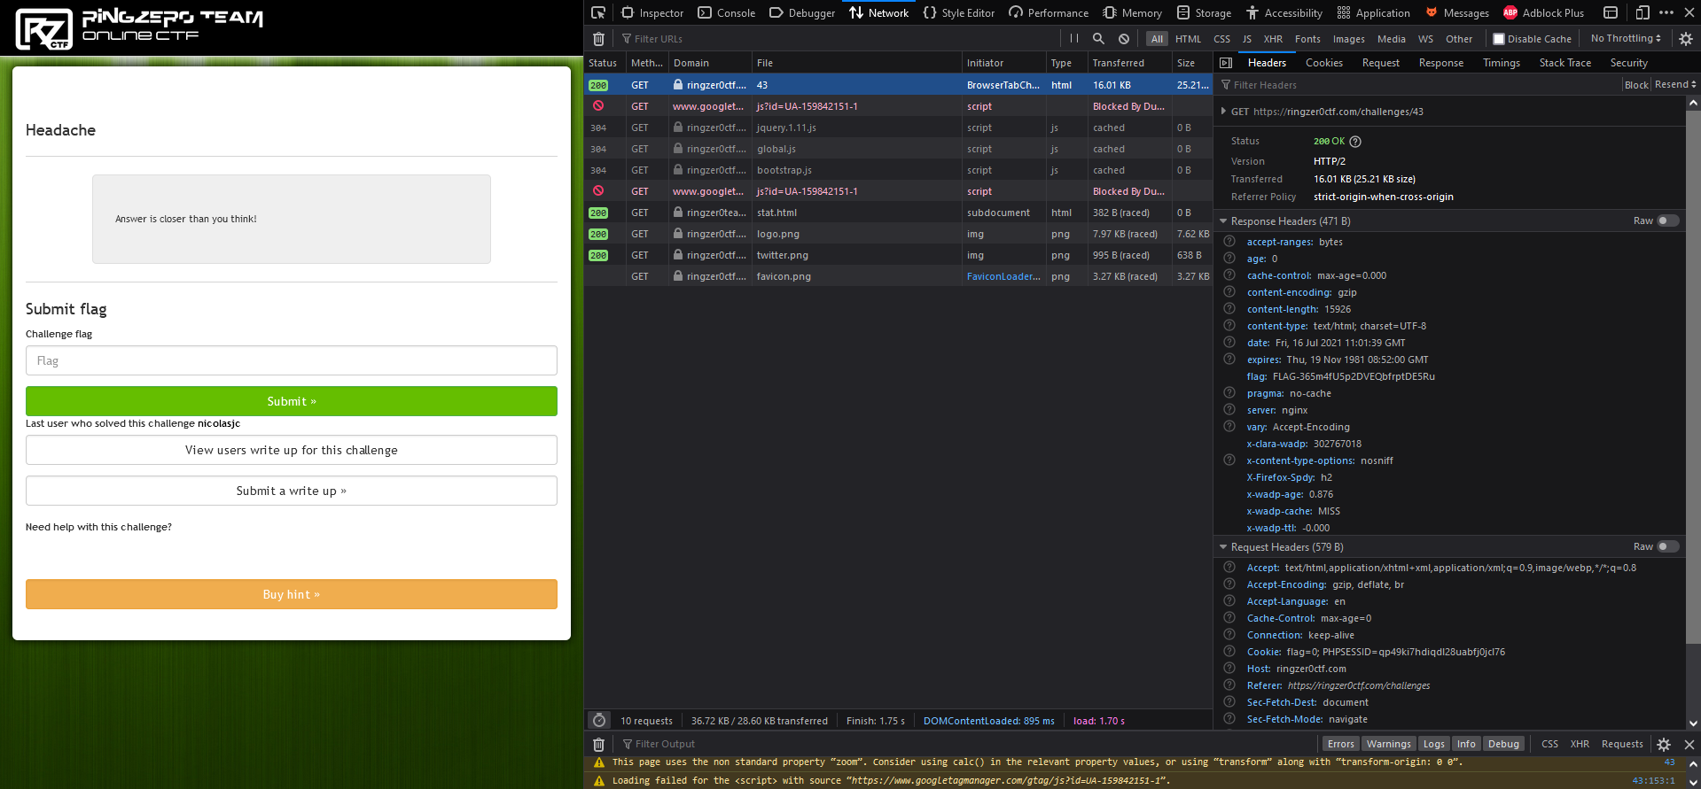Image resolution: width=1701 pixels, height=789 pixels.
Task: Click help icon for content-type header
Action: (1229, 326)
